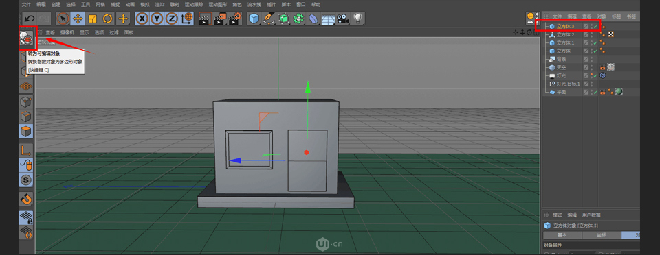660x255 pixels.
Task: Toggle X axis lock
Action: 142,19
